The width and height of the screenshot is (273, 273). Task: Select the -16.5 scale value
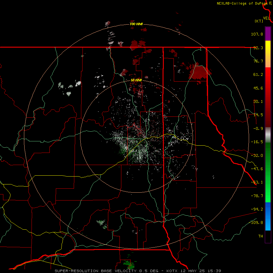pos(257,142)
